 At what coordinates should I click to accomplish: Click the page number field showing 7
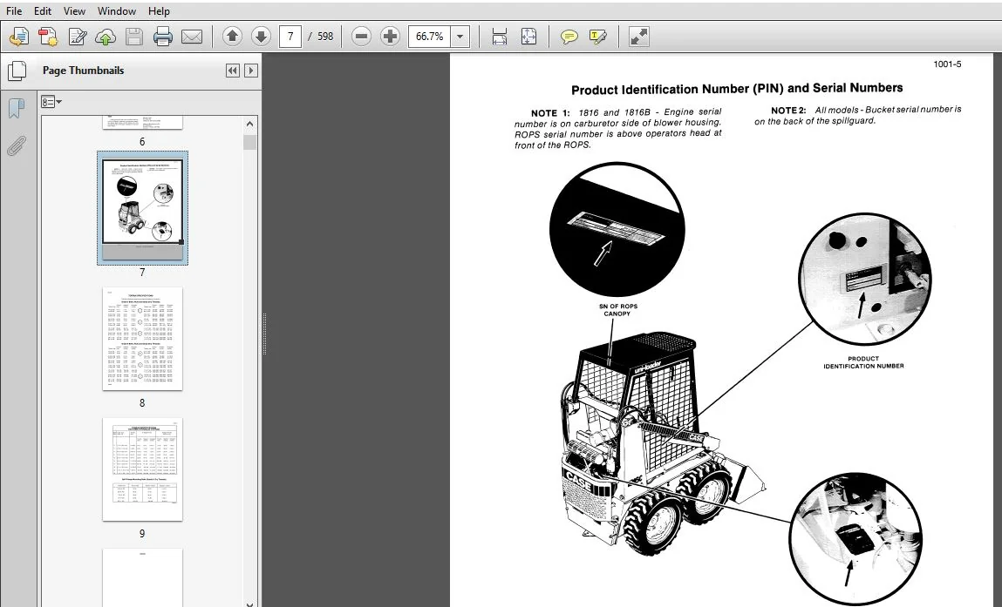click(290, 37)
